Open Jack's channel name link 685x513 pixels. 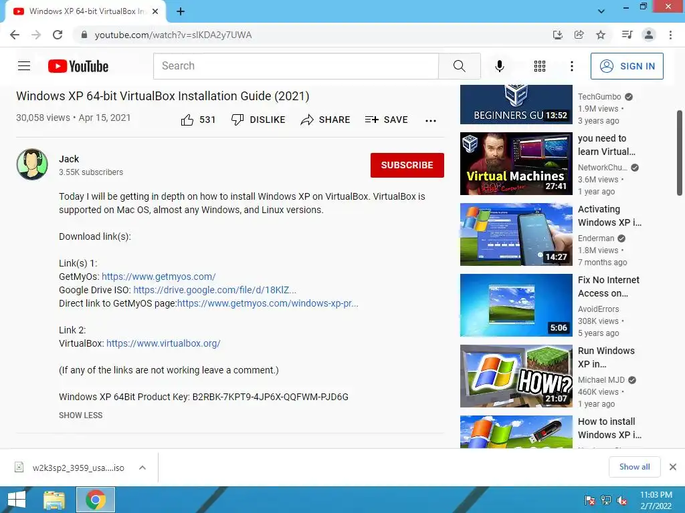coord(69,159)
